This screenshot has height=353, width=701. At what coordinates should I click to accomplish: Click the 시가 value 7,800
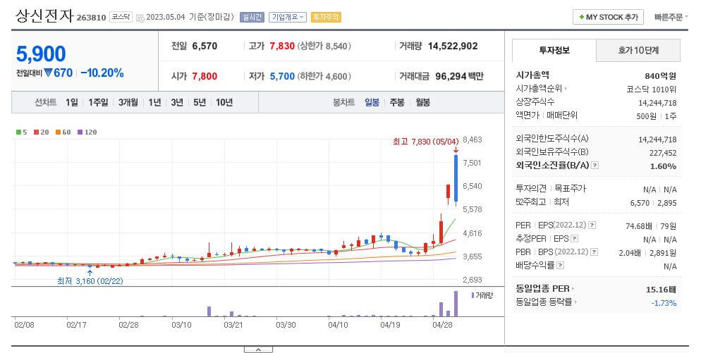(205, 76)
